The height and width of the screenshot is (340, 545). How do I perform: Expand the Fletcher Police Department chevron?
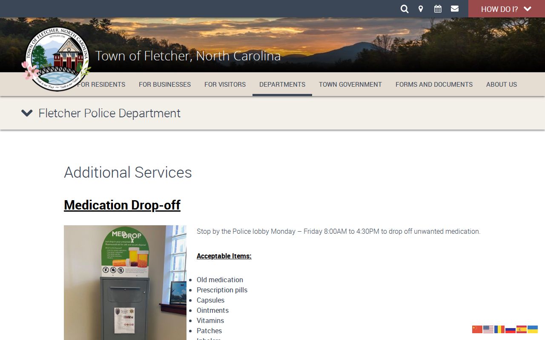[x=27, y=113]
